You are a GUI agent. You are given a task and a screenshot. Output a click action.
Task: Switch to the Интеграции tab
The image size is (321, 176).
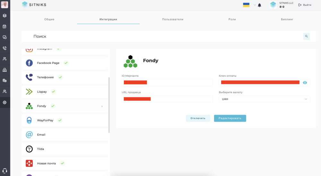[108, 19]
